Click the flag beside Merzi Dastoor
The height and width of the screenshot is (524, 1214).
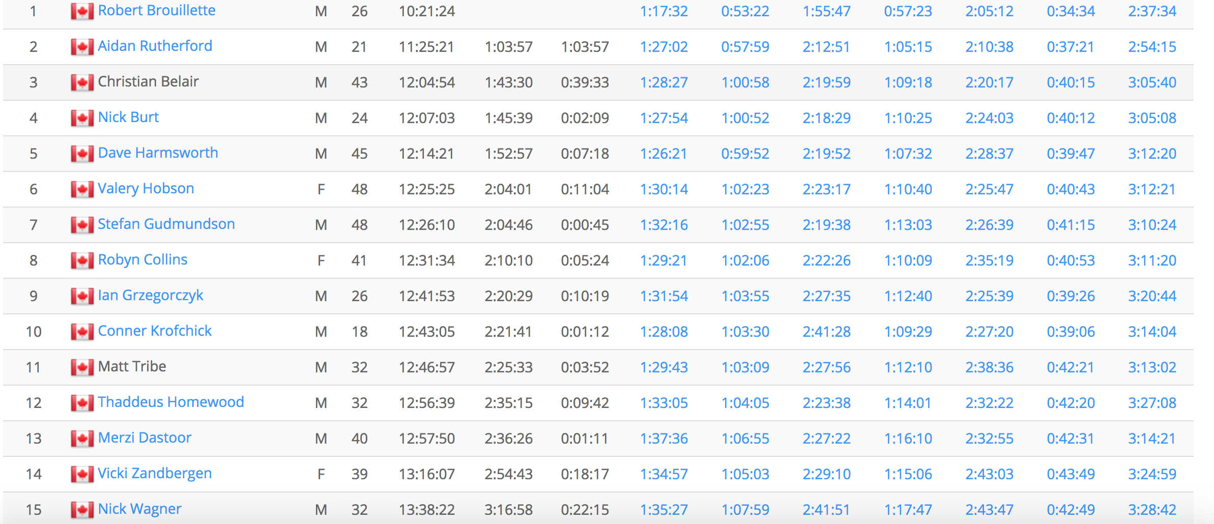82,439
